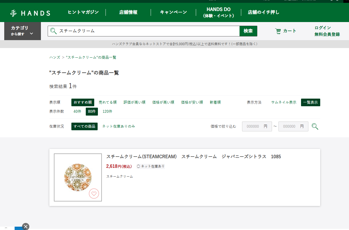Open キャンペーン menu
The height and width of the screenshot is (230, 349).
point(173,12)
